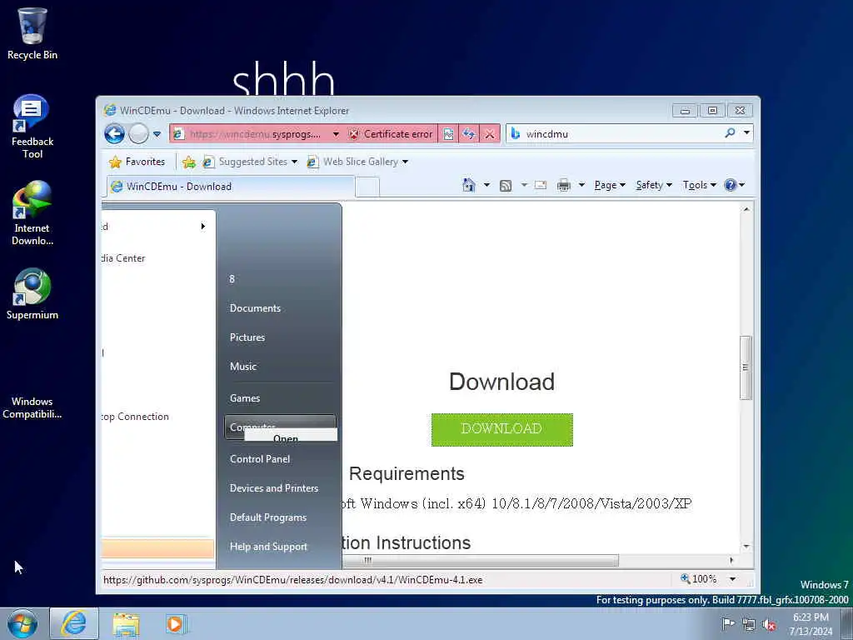Expand the Print options dropdown arrow
Viewport: 853px width, 640px height.
(581, 185)
